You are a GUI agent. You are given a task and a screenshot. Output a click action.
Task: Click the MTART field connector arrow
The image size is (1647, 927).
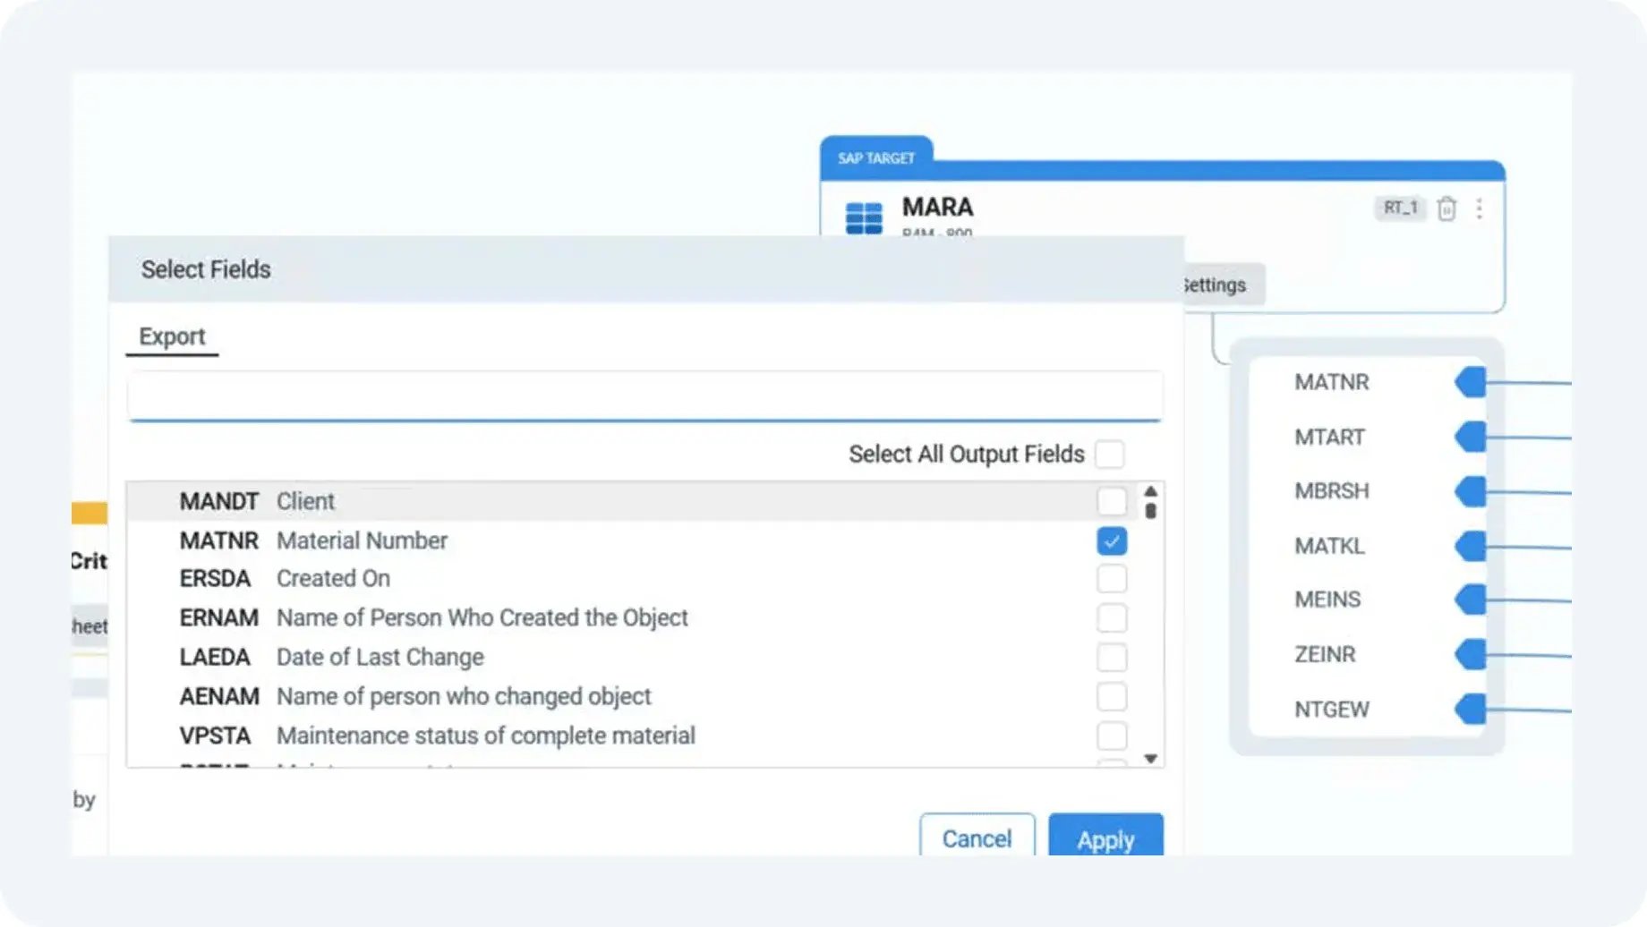click(x=1471, y=437)
